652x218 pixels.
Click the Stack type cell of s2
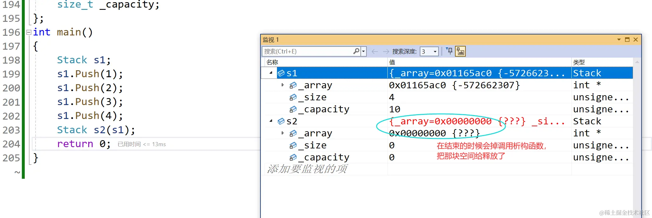[x=587, y=121]
